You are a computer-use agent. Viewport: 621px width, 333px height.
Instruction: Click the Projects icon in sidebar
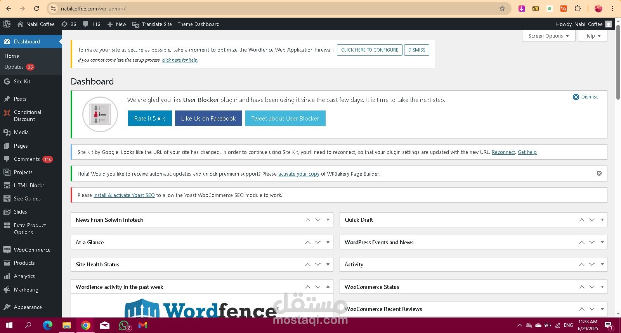pos(7,172)
